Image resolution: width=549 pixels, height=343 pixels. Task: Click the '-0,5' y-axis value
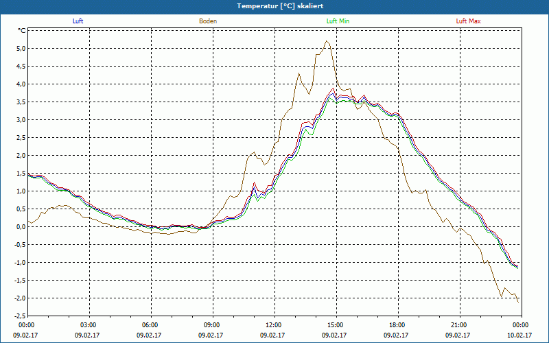click(x=21, y=245)
